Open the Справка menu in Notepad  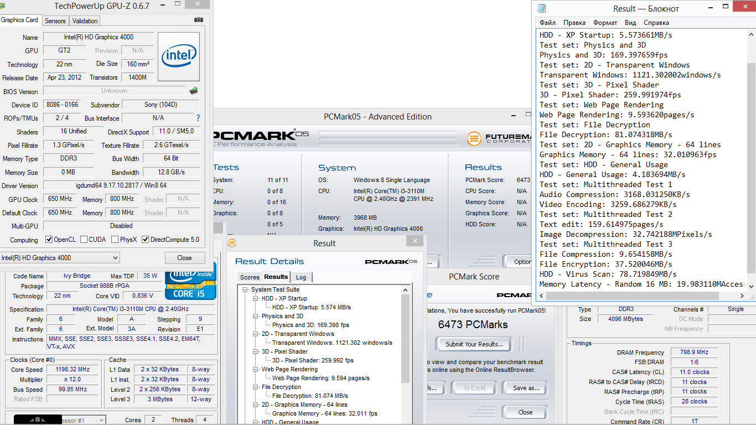point(656,23)
